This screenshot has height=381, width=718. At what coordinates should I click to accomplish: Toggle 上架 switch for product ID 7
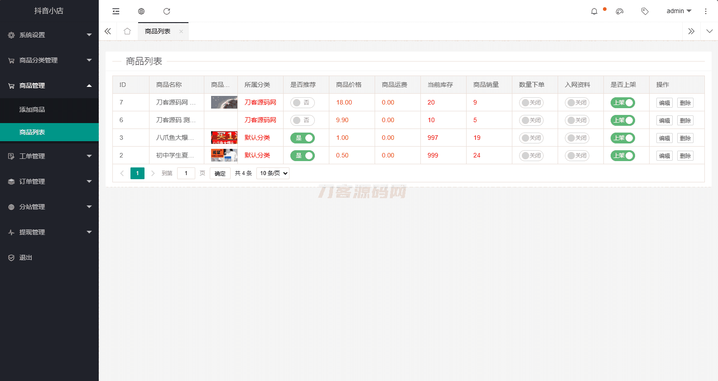tap(623, 103)
